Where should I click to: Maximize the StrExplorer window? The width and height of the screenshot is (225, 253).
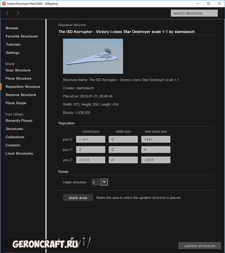tap(209, 3)
